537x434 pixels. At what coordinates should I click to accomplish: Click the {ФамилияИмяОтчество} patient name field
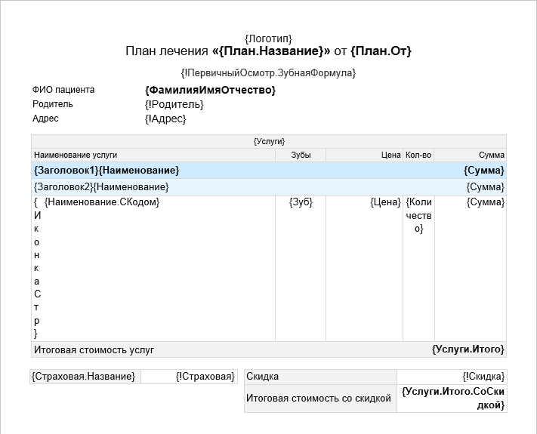pyautogui.click(x=210, y=91)
